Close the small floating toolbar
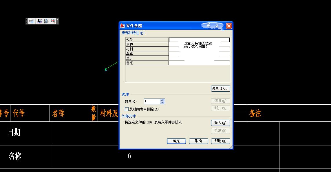 [57, 20]
